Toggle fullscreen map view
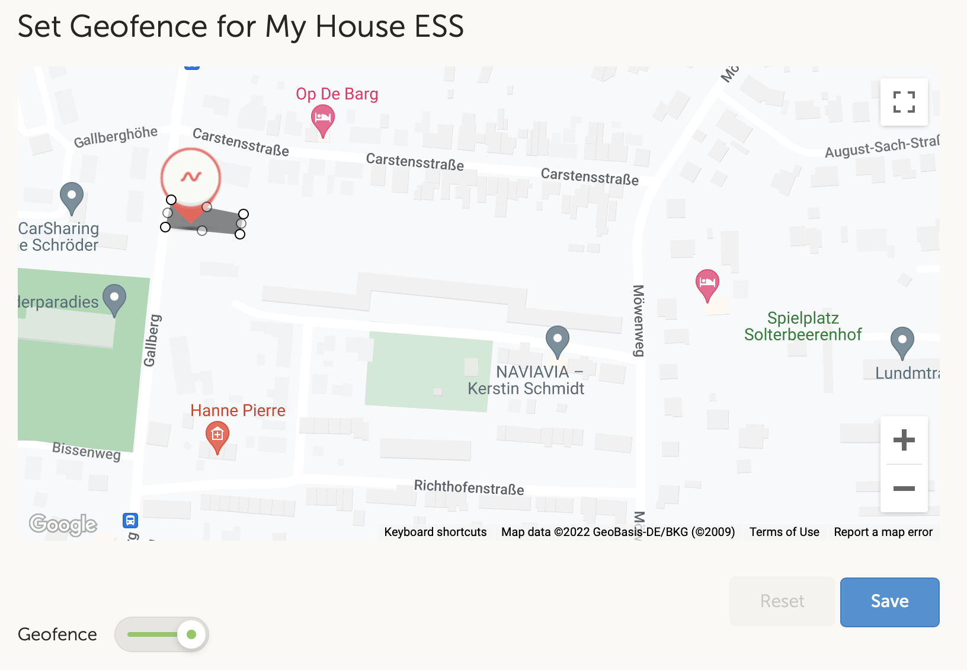Viewport: 967px width, 670px height. [x=904, y=102]
